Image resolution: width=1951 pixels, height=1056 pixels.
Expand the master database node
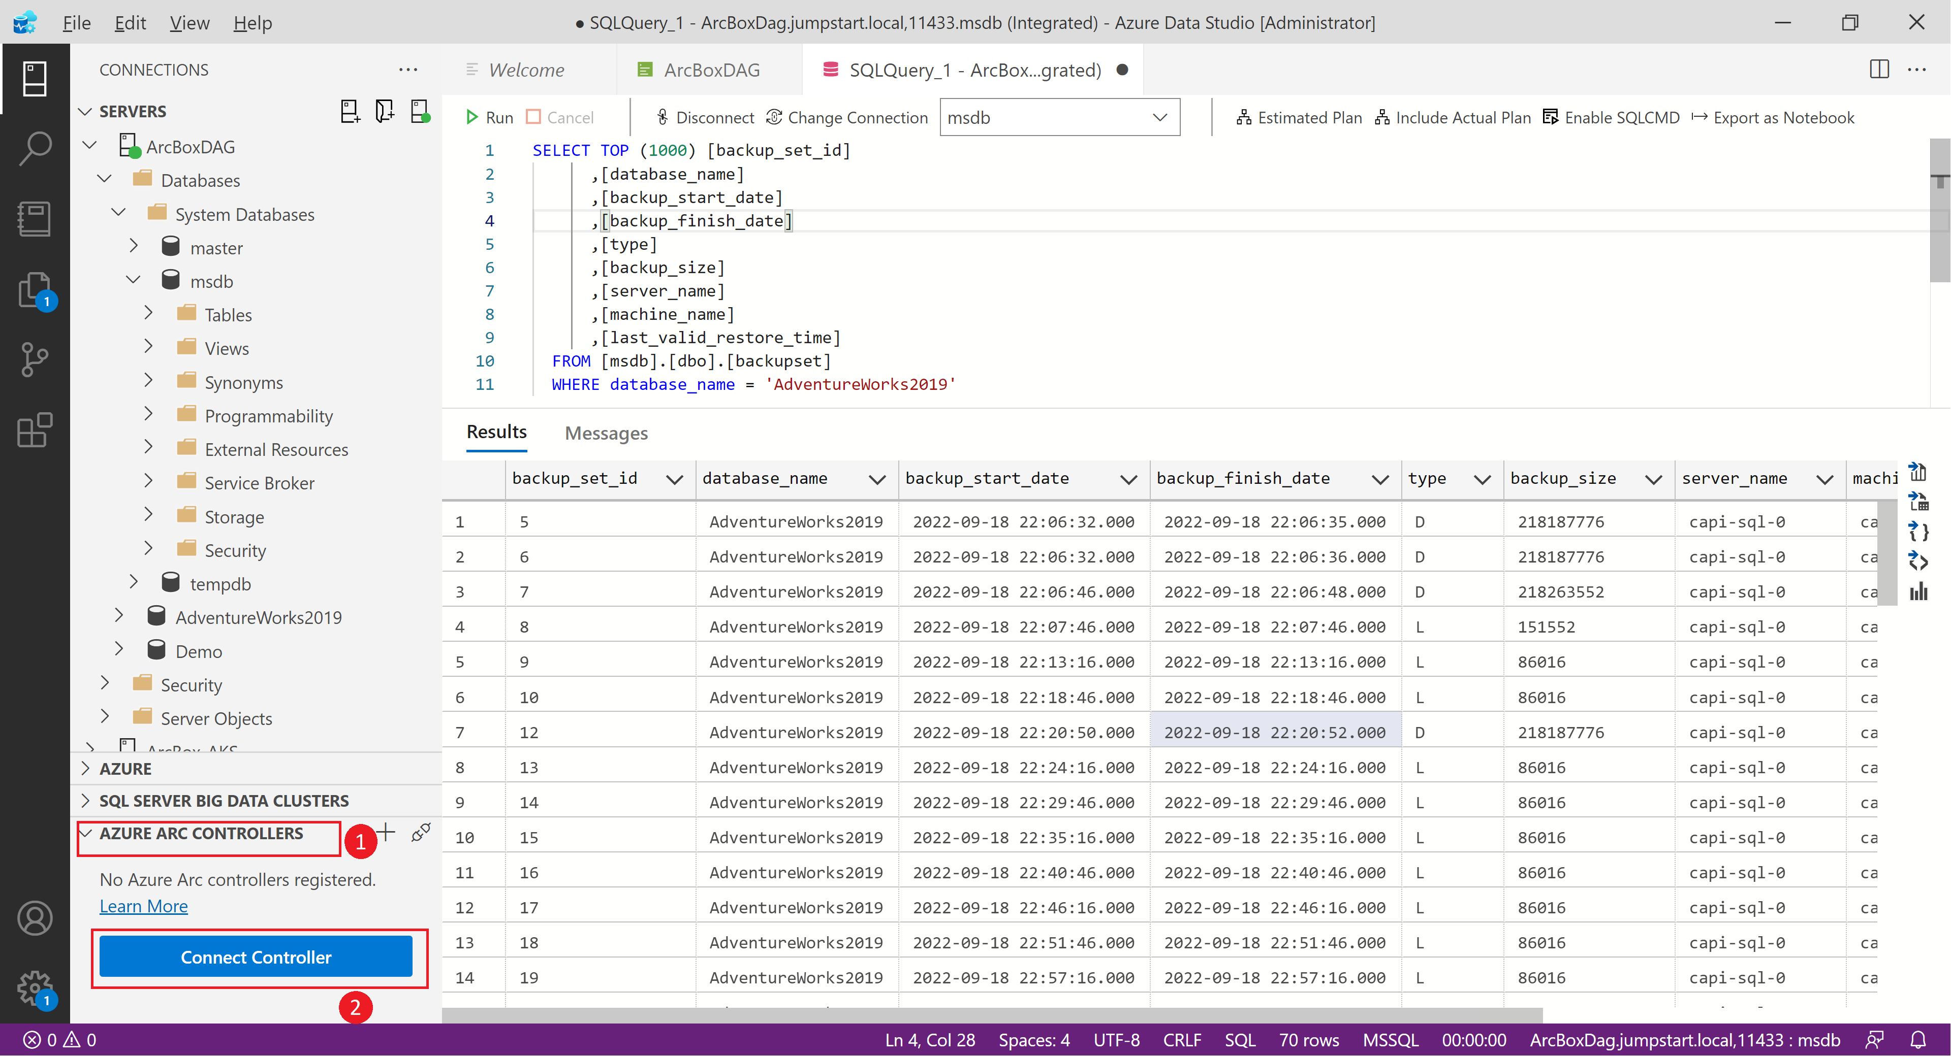[x=133, y=246]
